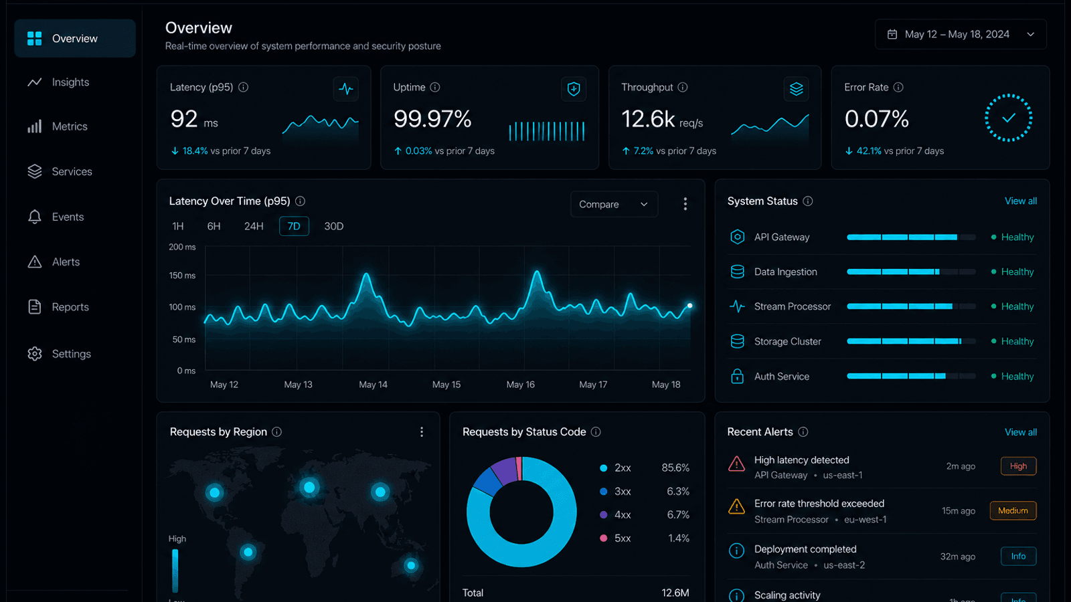Select the 1H time range tab
This screenshot has height=602, width=1071.
(178, 226)
